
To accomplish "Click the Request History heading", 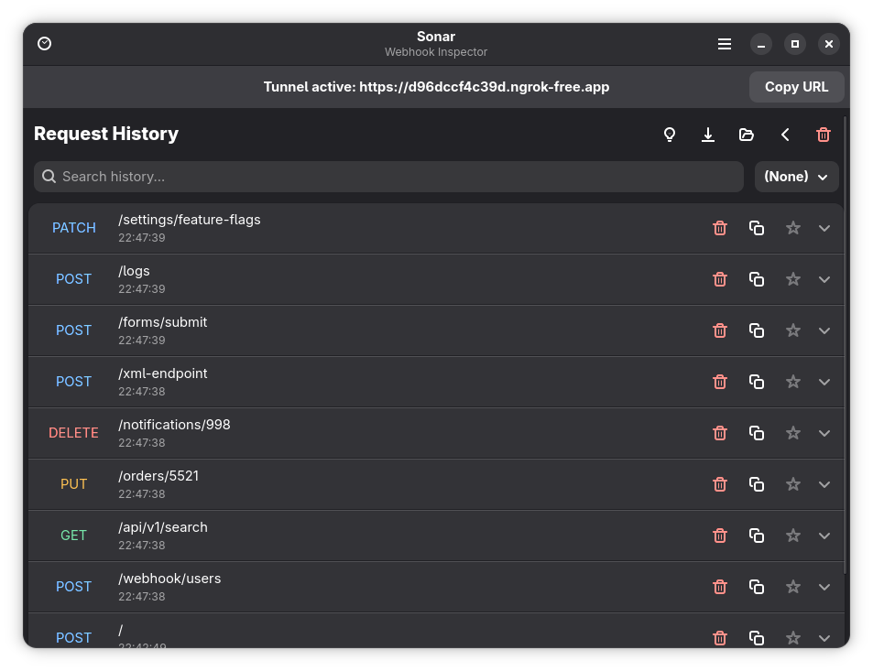I will 106,134.
